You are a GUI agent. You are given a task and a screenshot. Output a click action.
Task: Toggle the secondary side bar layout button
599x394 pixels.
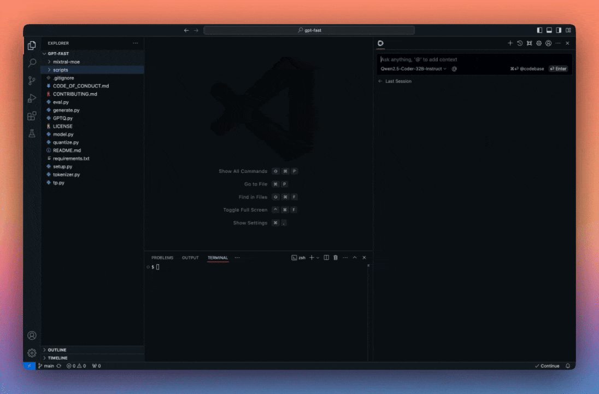tap(559, 30)
